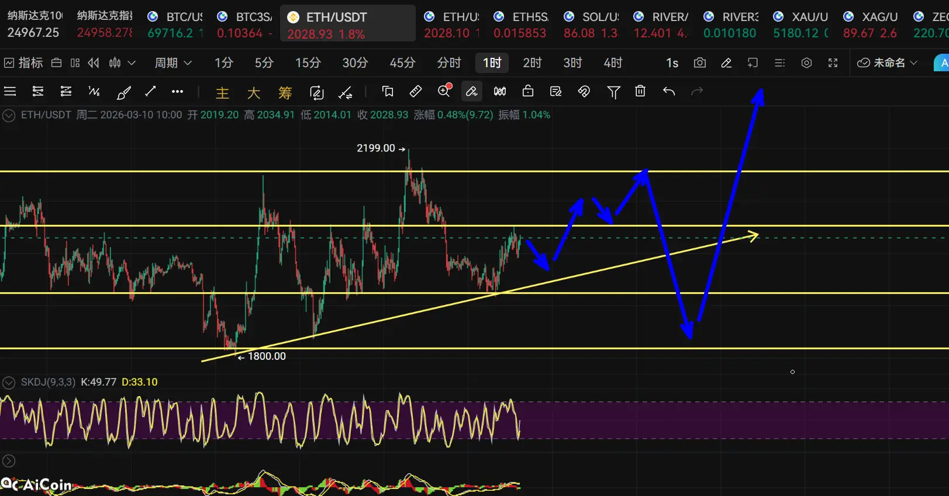Switch to the 1分 timeframe

click(x=223, y=63)
